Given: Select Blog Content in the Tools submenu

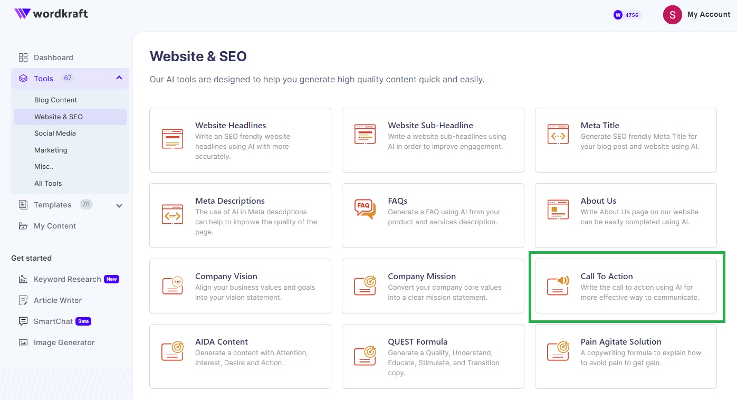Looking at the screenshot, I should [55, 100].
